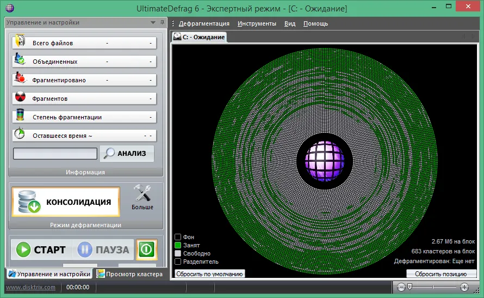Toggle the Фон color box
Screen dimensions: 484x298
pyautogui.click(x=178, y=237)
